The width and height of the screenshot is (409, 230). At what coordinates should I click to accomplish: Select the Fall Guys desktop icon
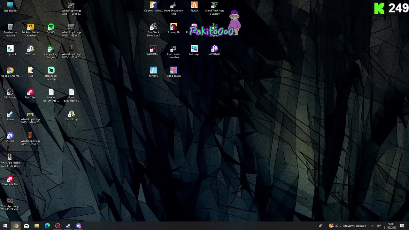coord(194,50)
